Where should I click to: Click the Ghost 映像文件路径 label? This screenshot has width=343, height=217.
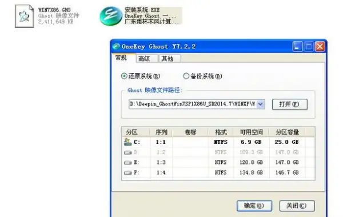(x=155, y=90)
